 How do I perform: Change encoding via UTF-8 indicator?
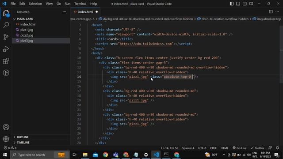click(202, 148)
